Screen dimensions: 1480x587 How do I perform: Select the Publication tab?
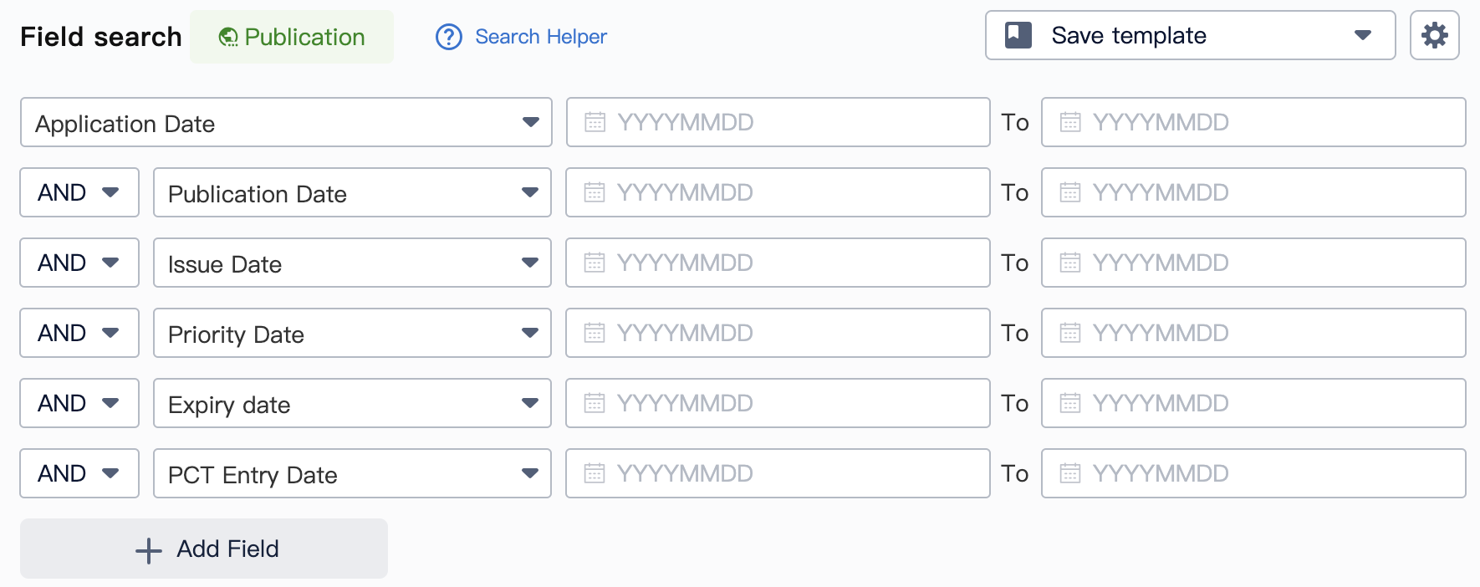pos(292,37)
